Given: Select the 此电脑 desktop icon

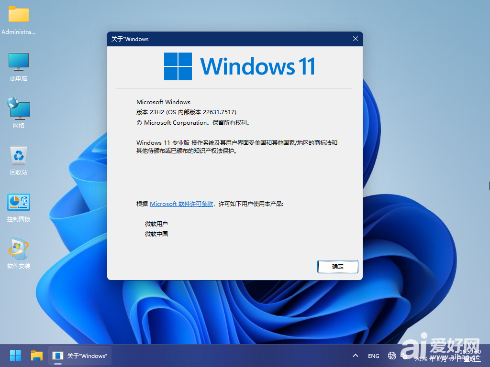Looking at the screenshot, I should click(x=19, y=67).
